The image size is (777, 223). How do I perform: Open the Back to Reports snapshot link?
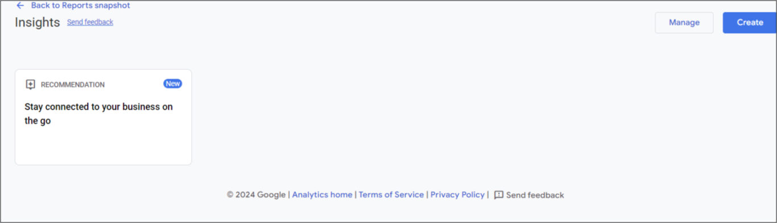coord(80,6)
